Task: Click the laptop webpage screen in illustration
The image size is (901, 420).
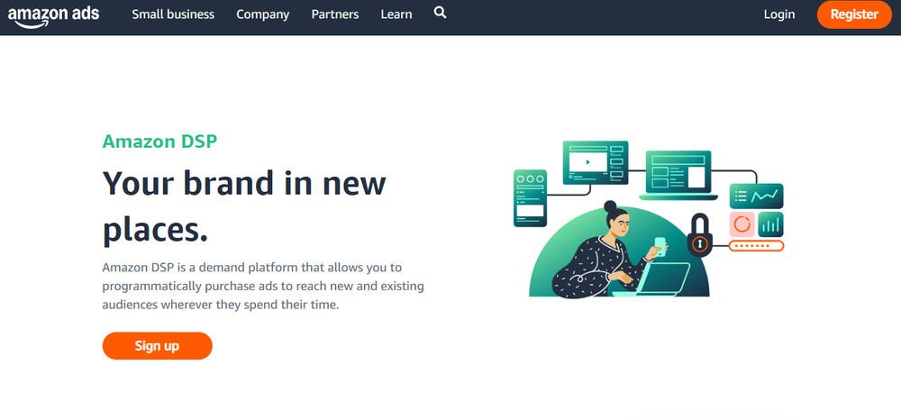Action: click(x=678, y=175)
